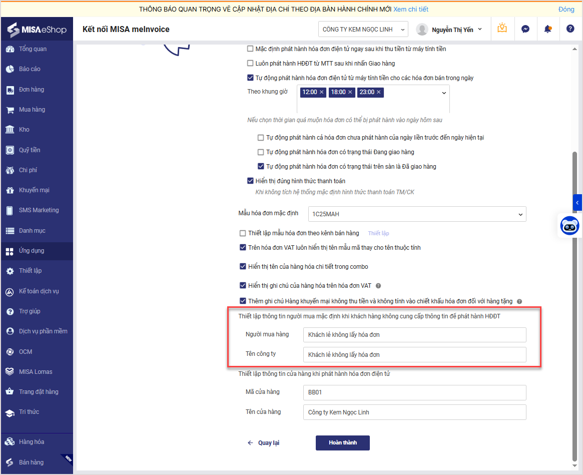The width and height of the screenshot is (583, 475).
Task: Expand the blue side panel arrow
Action: click(x=577, y=203)
